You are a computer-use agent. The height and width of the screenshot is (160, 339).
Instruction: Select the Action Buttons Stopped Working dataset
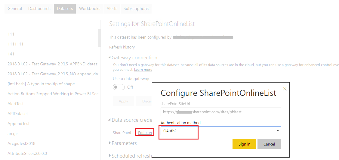click(x=53, y=94)
